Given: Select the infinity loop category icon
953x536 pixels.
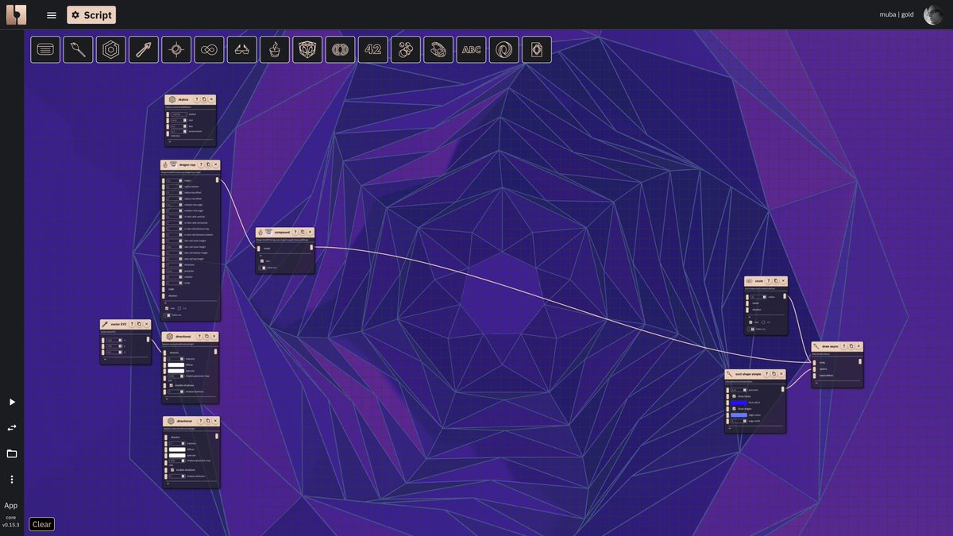Looking at the screenshot, I should 210,49.
